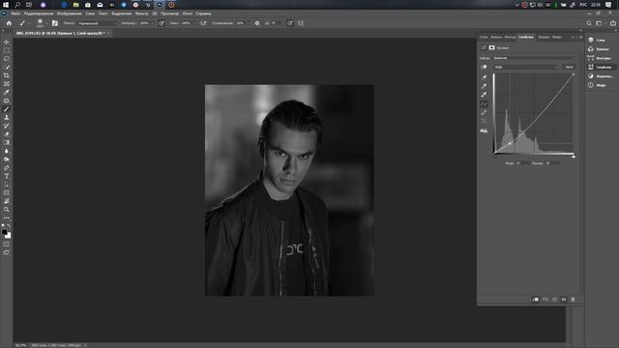Open the smoothing options gear
619x348 pixels.
[x=257, y=23]
